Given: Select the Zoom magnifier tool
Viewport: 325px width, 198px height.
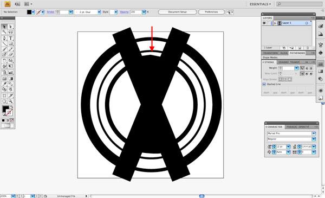Looking at the screenshot, I should pyautogui.click(x=11, y=101).
